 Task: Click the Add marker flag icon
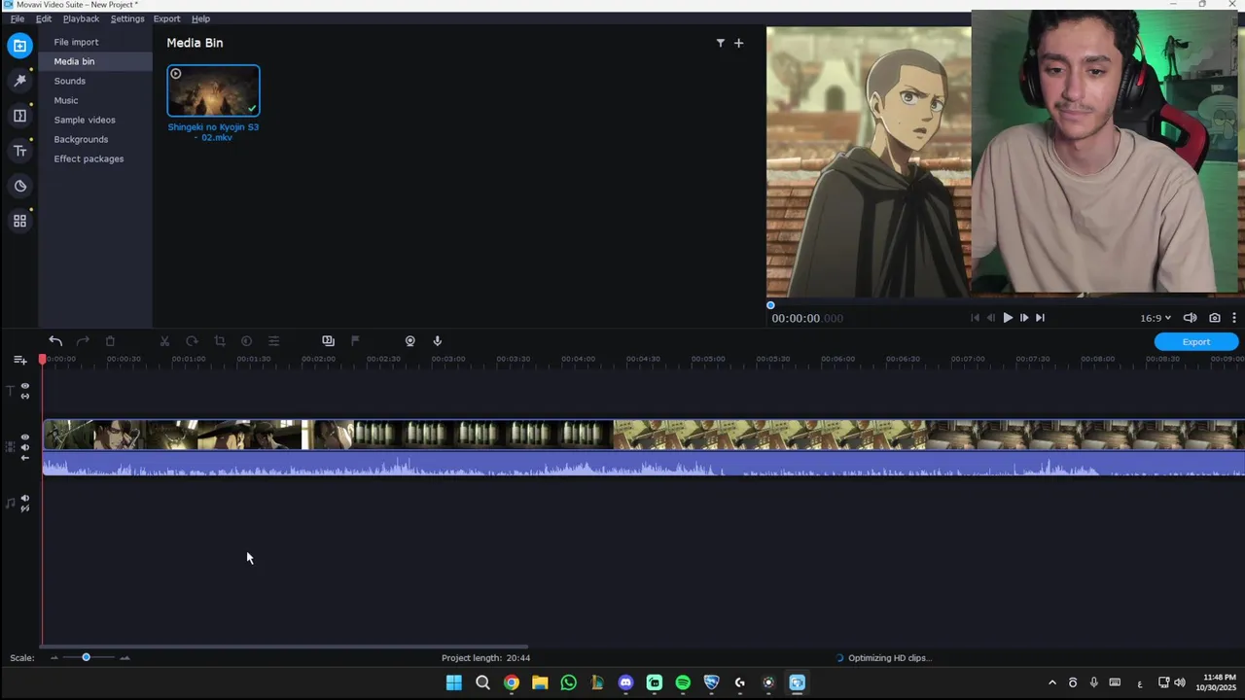coord(355,341)
